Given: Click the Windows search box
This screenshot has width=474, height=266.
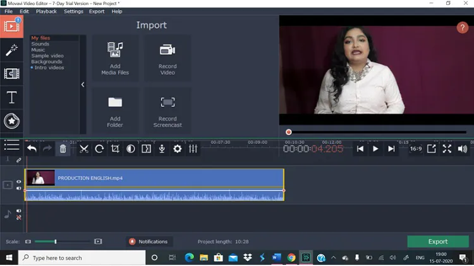Looking at the screenshot, I should [x=82, y=258].
